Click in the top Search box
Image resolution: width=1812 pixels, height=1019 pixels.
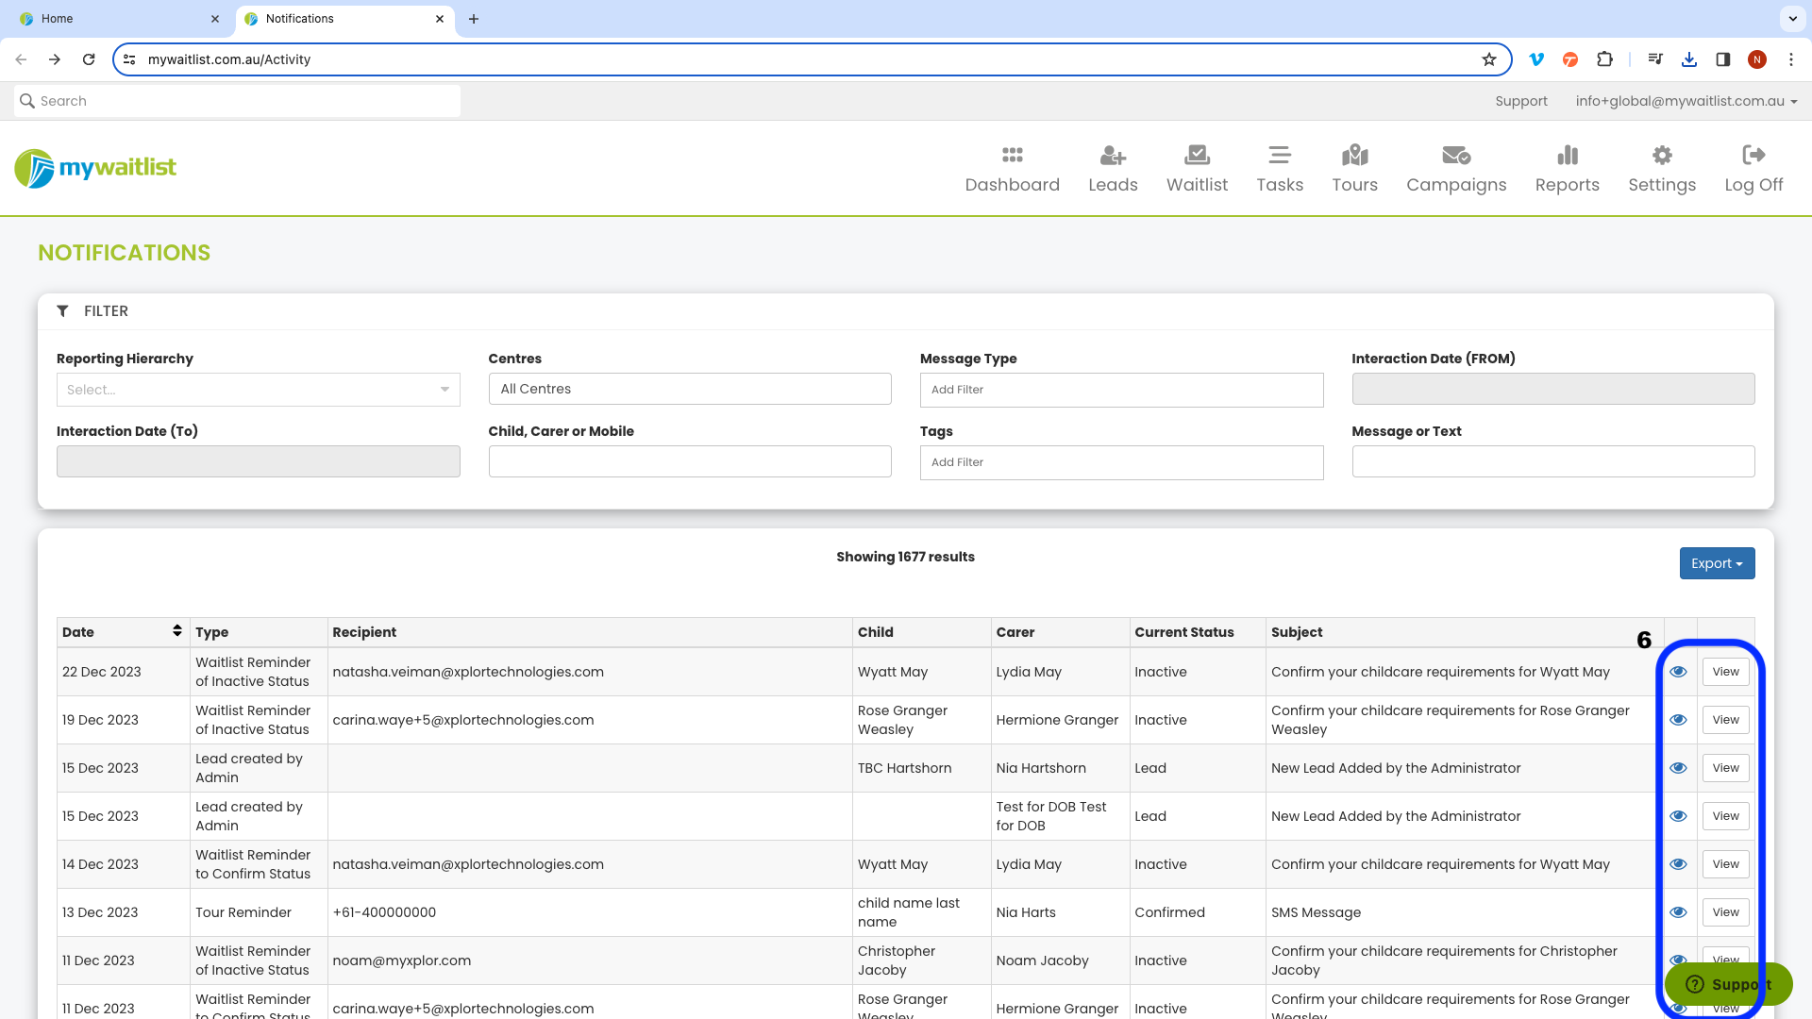tap(237, 101)
